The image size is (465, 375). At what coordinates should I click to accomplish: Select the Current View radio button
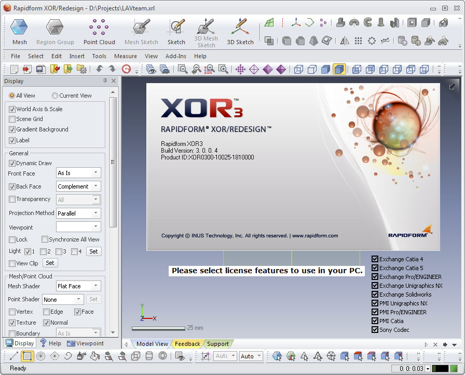click(x=54, y=96)
